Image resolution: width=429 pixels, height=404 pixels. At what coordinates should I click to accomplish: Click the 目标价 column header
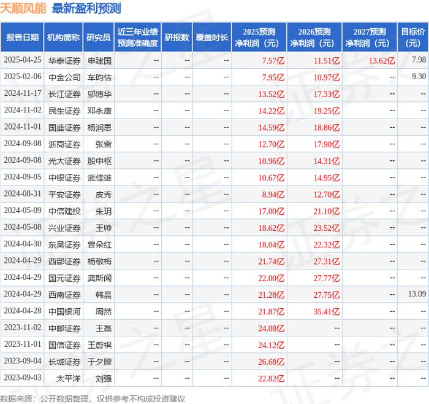[x=413, y=37]
